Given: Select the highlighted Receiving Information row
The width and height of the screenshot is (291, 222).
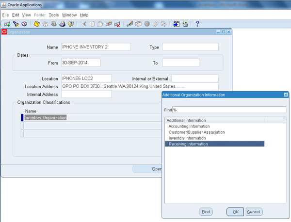Looking at the screenshot, I should (x=214, y=144).
